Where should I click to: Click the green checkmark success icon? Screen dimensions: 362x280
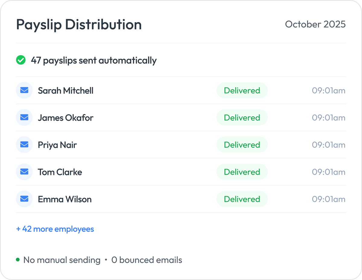tap(21, 60)
